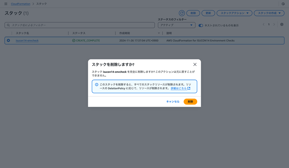Click the スタック名 column header

[22, 33]
